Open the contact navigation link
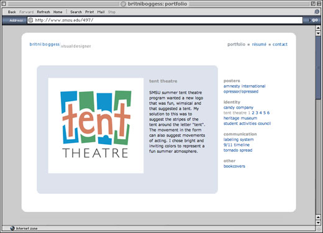 point(280,44)
